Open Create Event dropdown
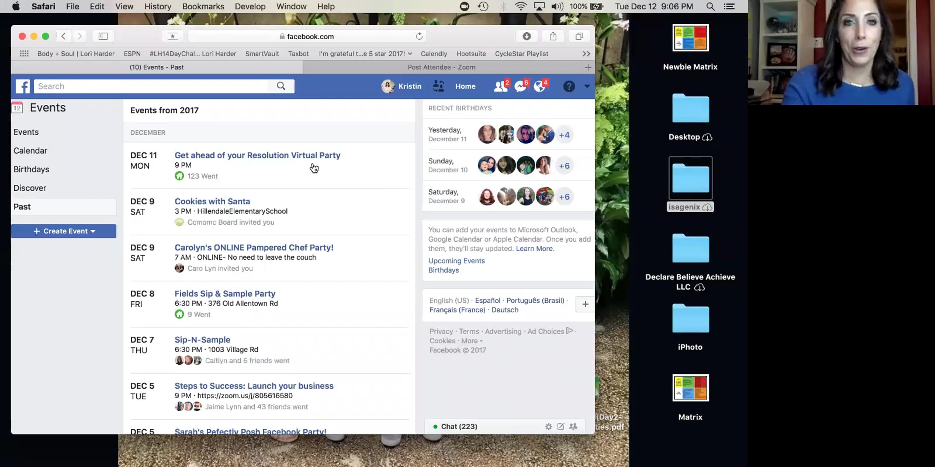Viewport: 935px width, 467px height. pos(64,231)
